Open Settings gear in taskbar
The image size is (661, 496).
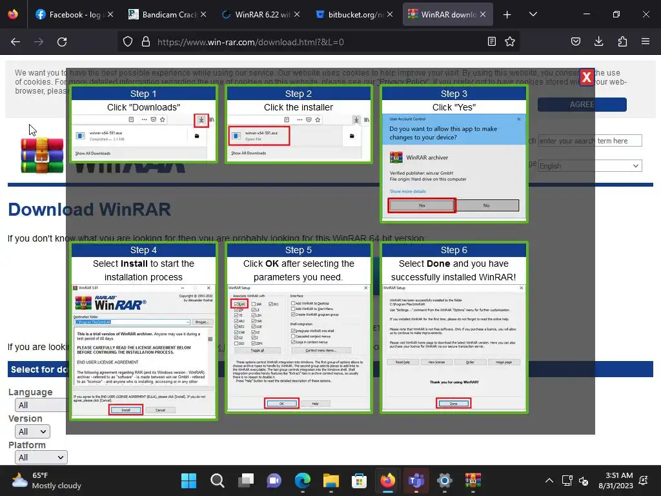(445, 480)
